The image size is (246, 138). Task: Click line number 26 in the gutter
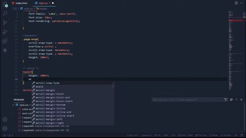(16, 79)
